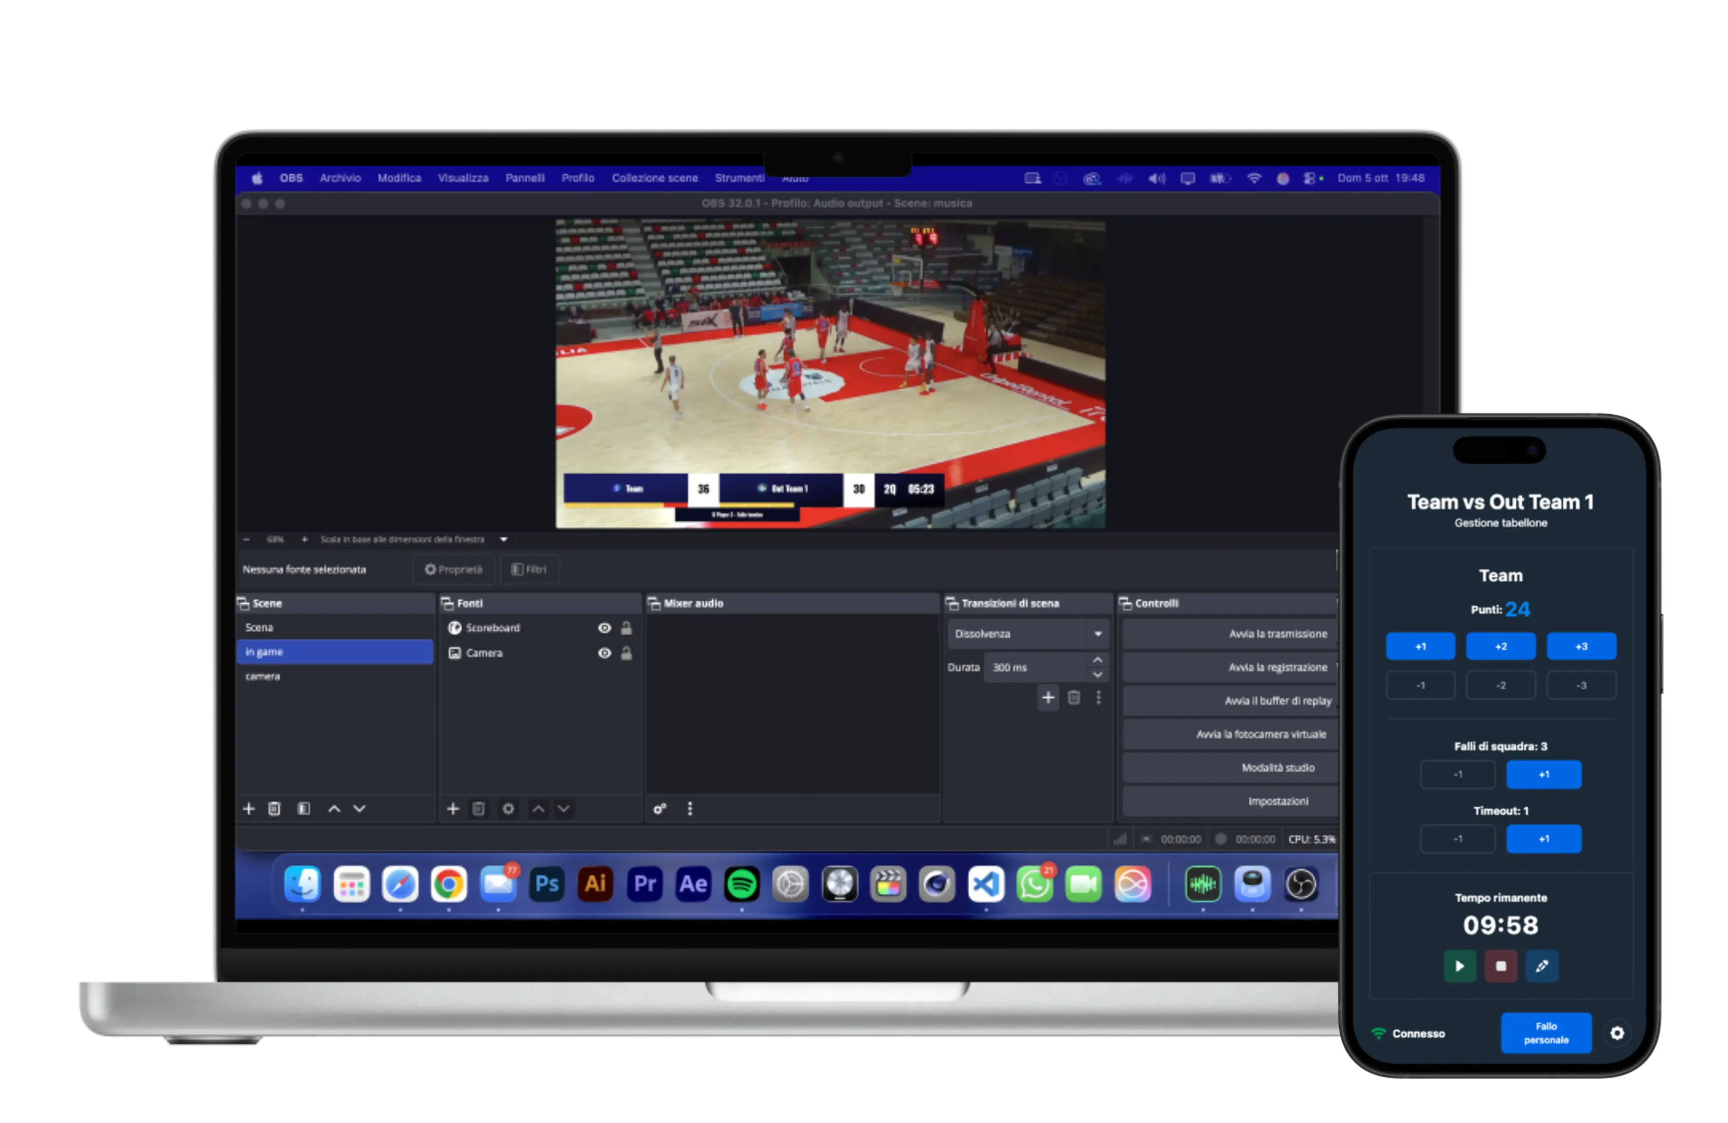Toggle visibility of the Scoreboard source
Image resolution: width=1728 pixels, height=1123 pixels.
point(604,627)
